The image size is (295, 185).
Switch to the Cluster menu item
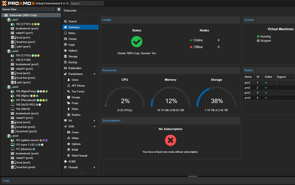(72, 39)
